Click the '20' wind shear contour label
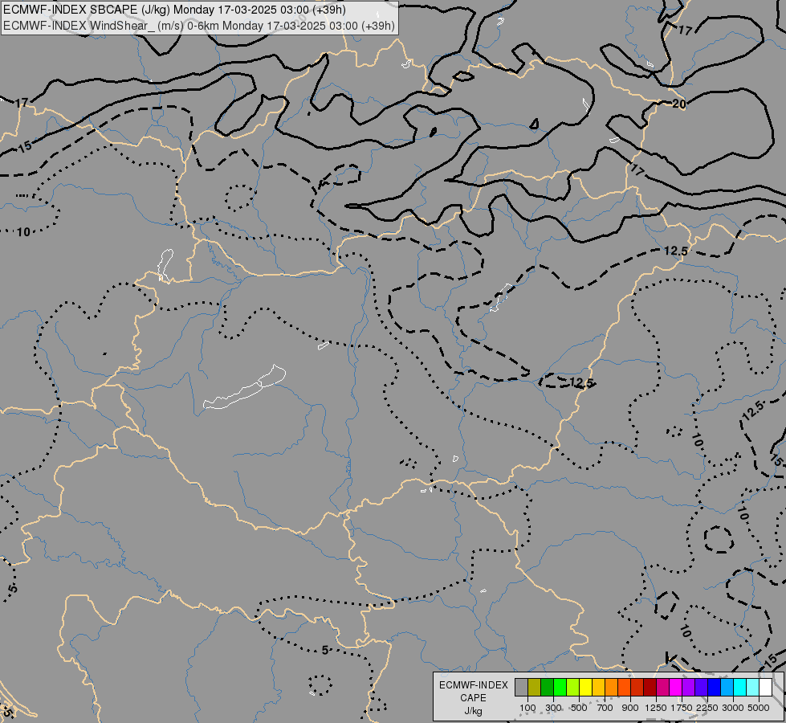 (678, 104)
